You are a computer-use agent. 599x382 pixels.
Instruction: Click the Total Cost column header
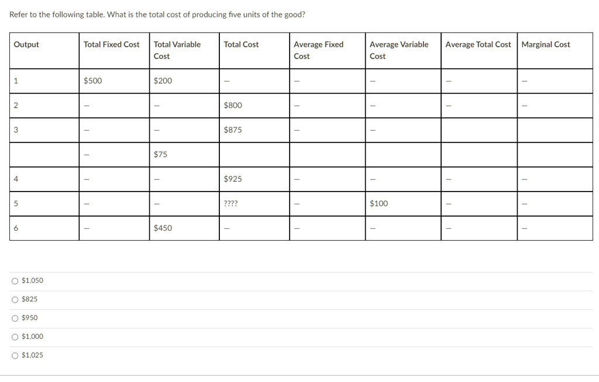(242, 44)
